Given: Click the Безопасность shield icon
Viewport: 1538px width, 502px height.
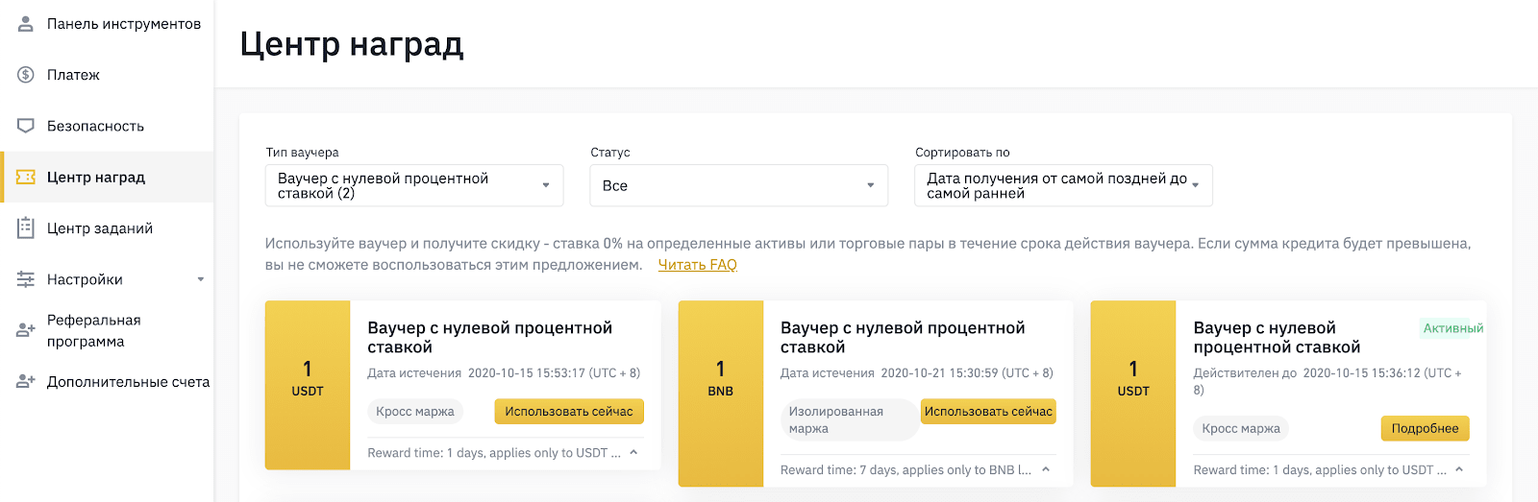Looking at the screenshot, I should 26,126.
